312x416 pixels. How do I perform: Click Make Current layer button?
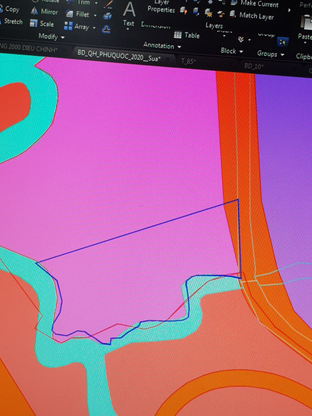[x=254, y=3]
